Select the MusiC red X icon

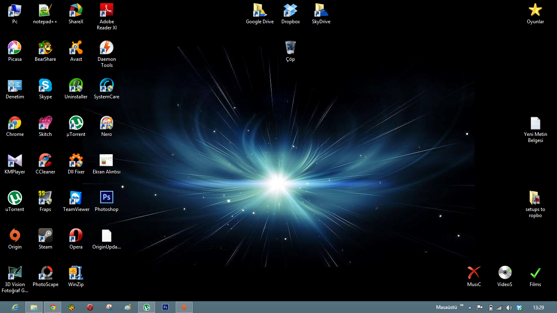coord(474,276)
